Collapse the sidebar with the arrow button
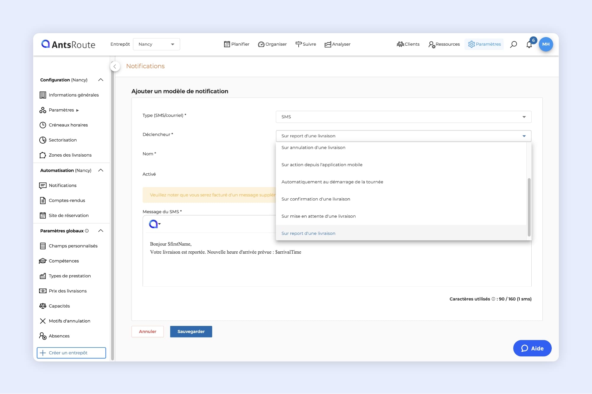592x394 pixels. click(x=115, y=66)
